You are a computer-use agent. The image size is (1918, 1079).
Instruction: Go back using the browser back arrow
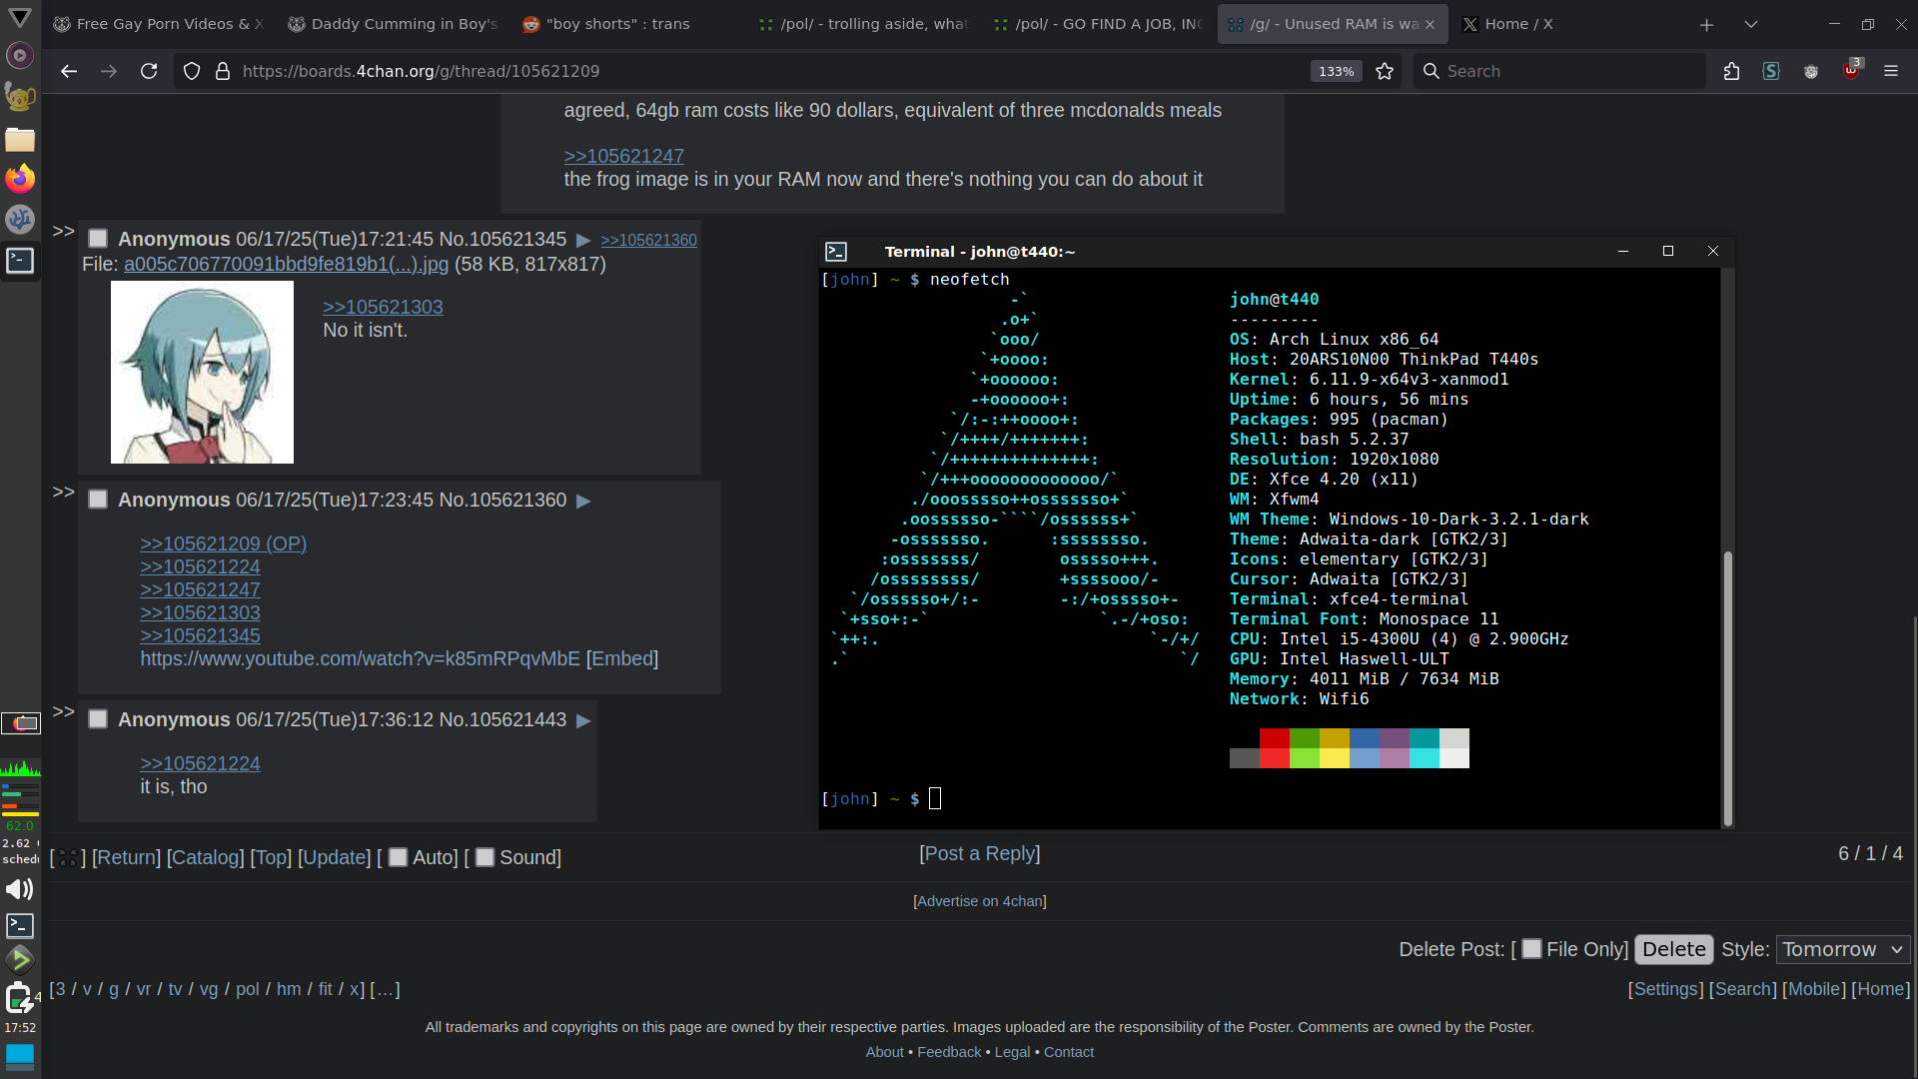click(68, 71)
